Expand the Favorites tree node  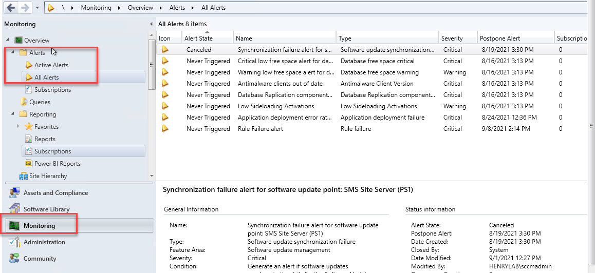[18, 126]
